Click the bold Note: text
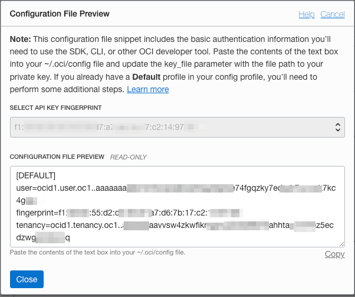Screen dimensions: 355x297 pyautogui.click(x=22, y=39)
